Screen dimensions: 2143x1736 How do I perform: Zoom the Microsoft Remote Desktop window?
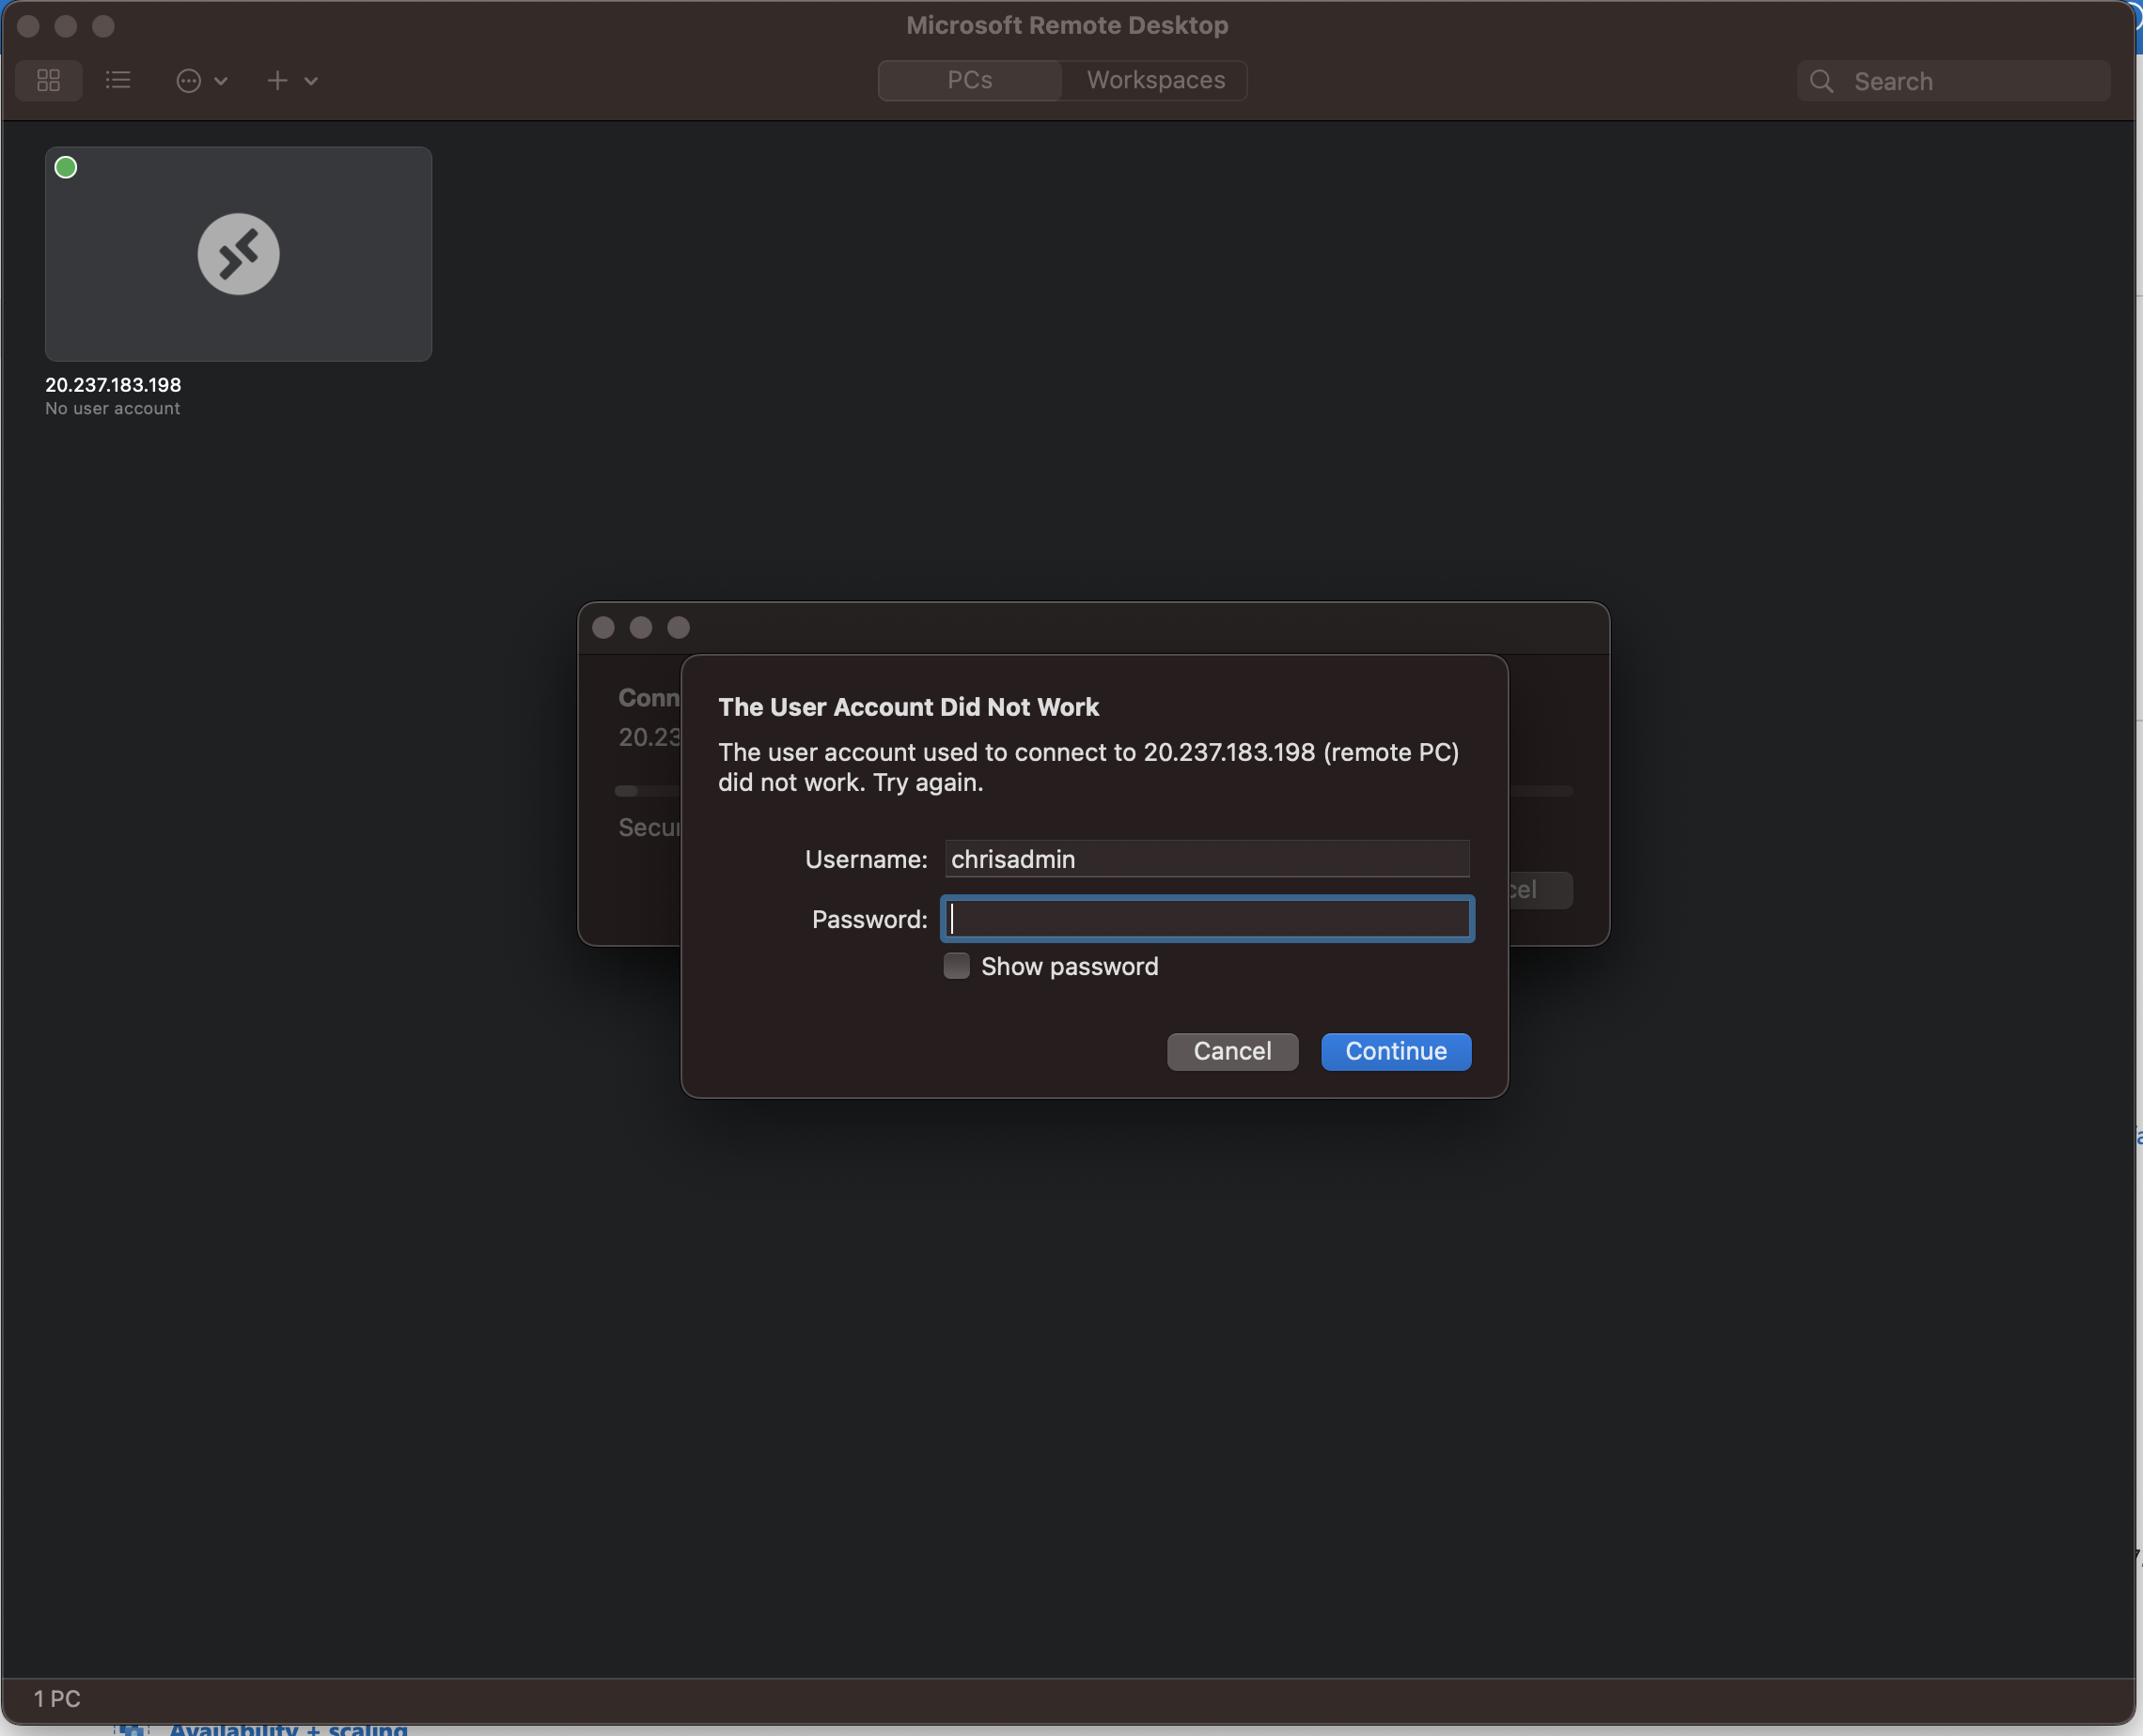coord(103,26)
